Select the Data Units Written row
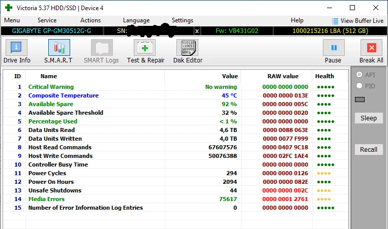This screenshot has width=388, height=229. pyautogui.click(x=175, y=139)
